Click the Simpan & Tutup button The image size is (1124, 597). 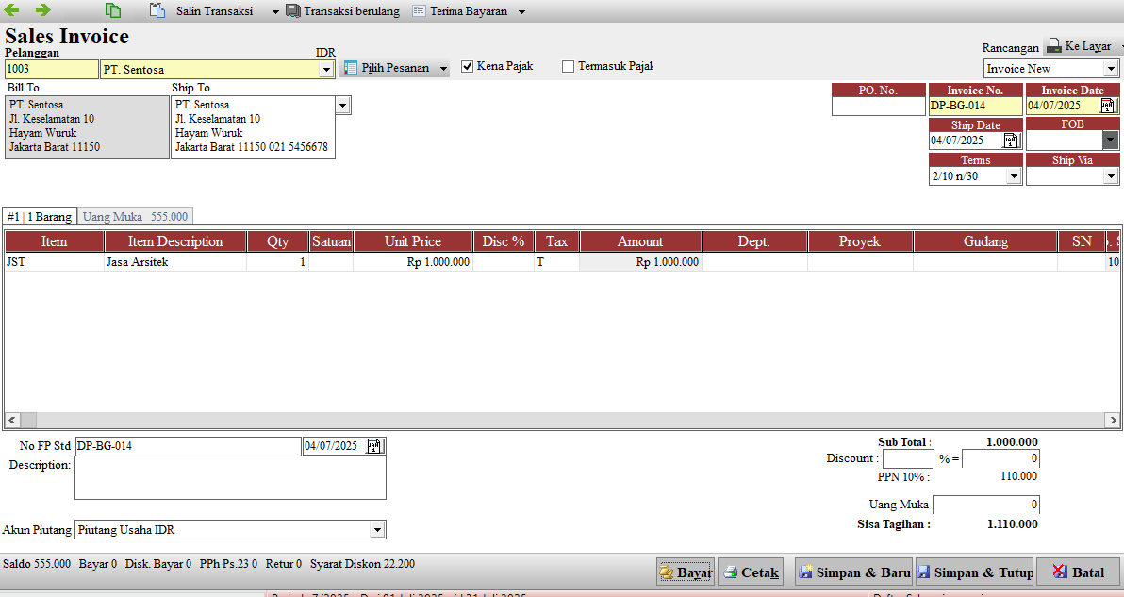975,572
